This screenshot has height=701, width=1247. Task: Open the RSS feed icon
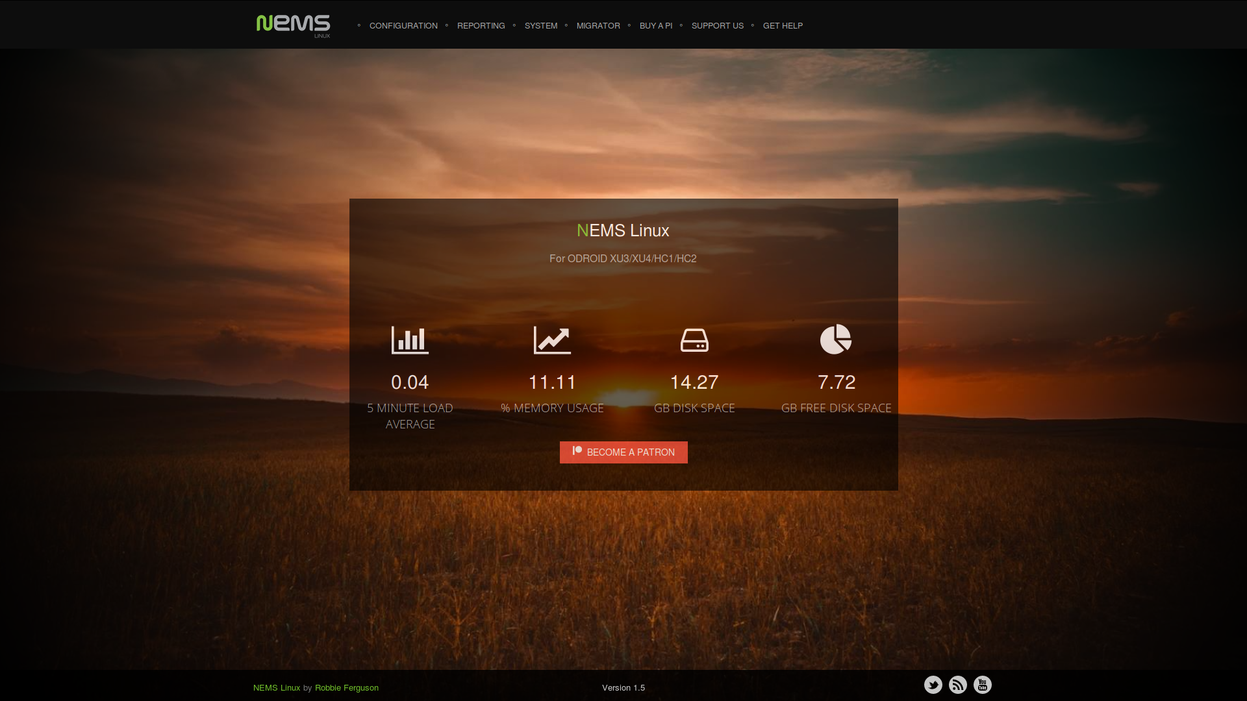957,685
